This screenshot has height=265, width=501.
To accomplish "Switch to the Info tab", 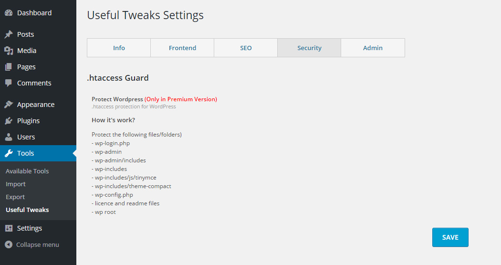I will (119, 48).
